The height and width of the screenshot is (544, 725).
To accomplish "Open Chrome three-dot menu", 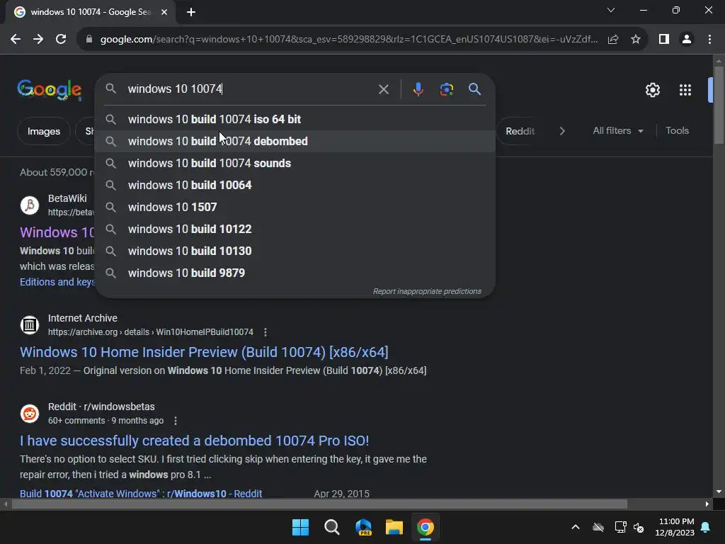I will coord(709,40).
